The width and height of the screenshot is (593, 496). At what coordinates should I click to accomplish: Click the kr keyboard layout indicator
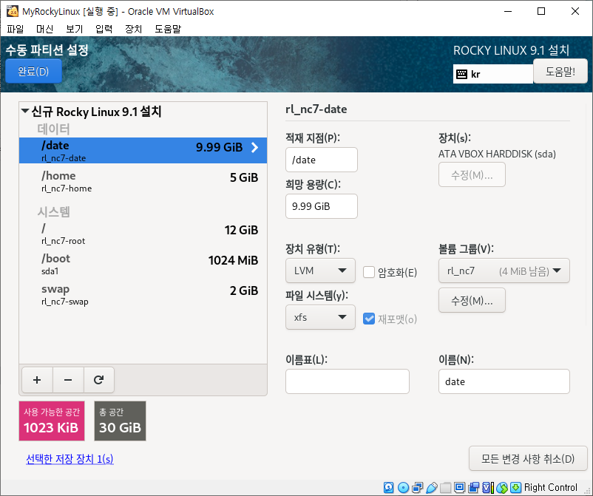click(x=493, y=74)
